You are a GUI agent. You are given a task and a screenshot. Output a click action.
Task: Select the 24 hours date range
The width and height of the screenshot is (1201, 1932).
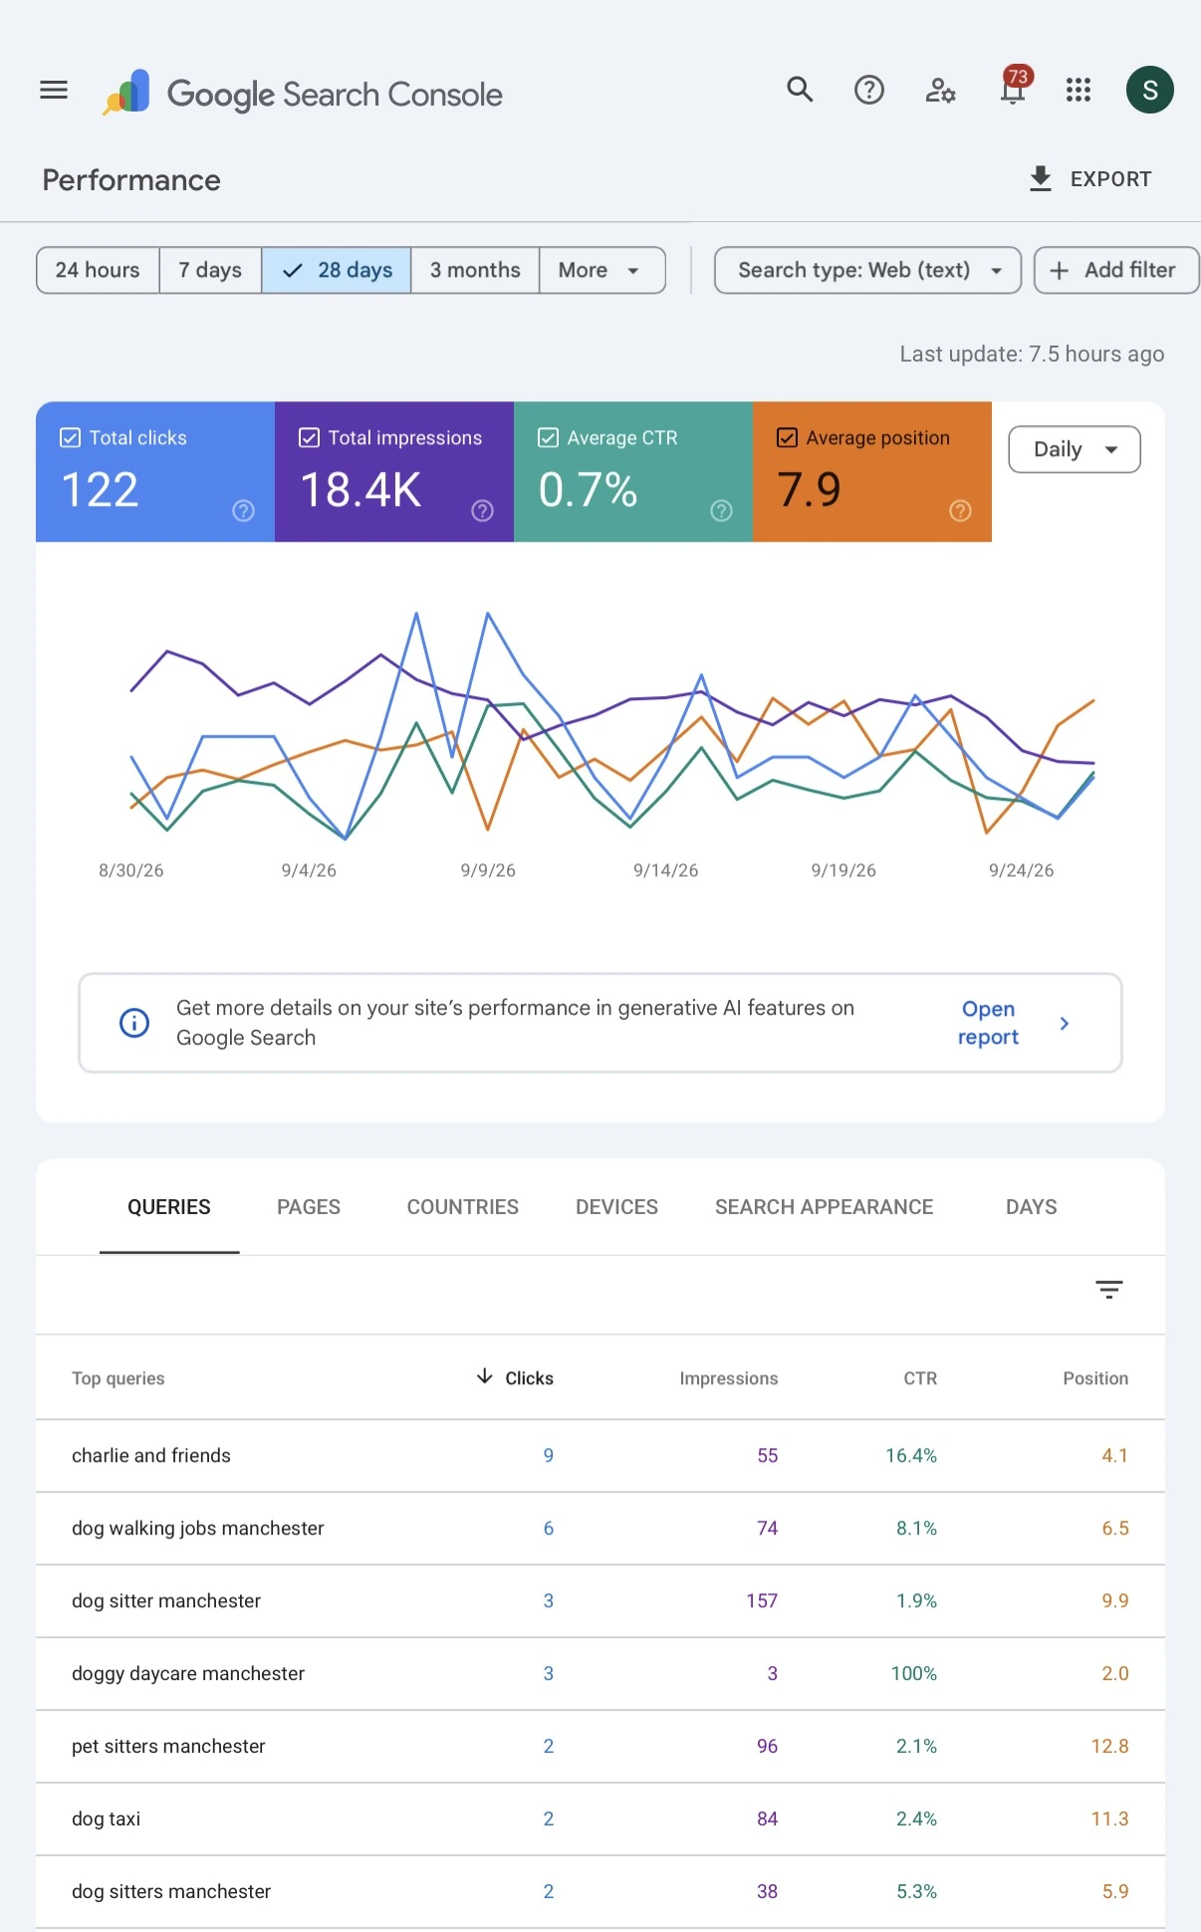pyautogui.click(x=98, y=270)
